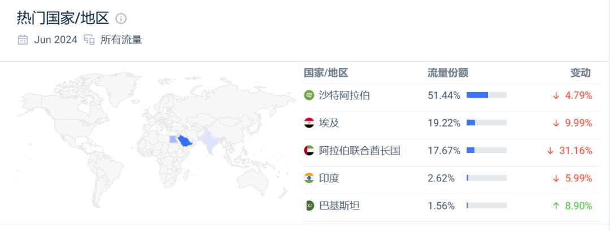The height and width of the screenshot is (231, 610).
Task: Open the 阿拉伯联合酋长国 country link
Action: click(x=359, y=150)
